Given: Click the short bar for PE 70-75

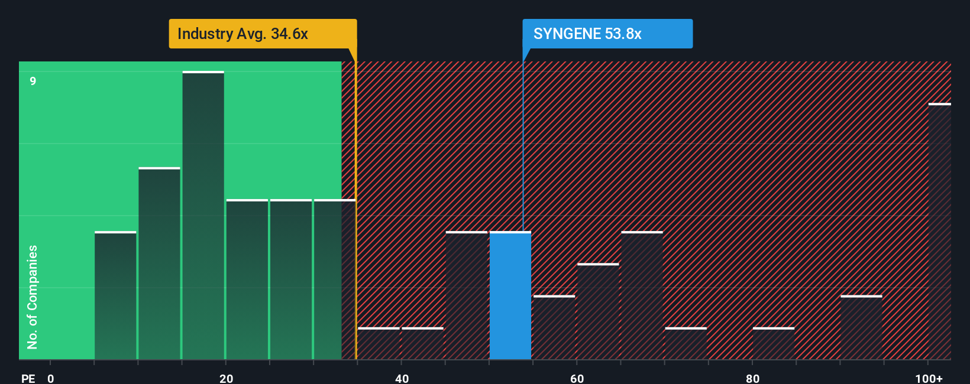Looking at the screenshot, I should [x=686, y=343].
